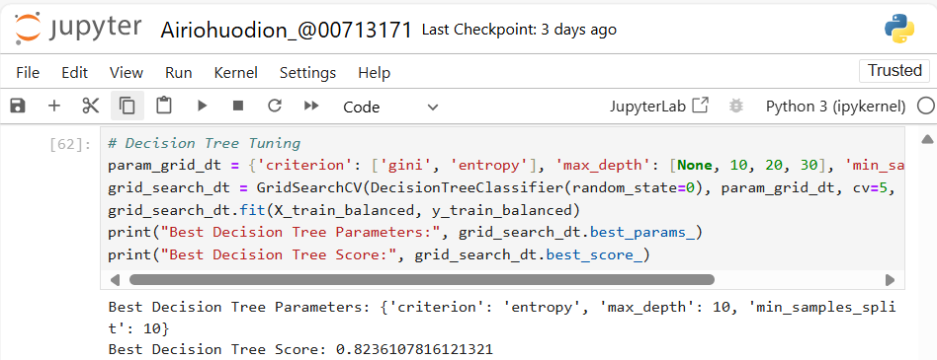Open the Run menu
This screenshot has width=937, height=360.
coord(179,73)
